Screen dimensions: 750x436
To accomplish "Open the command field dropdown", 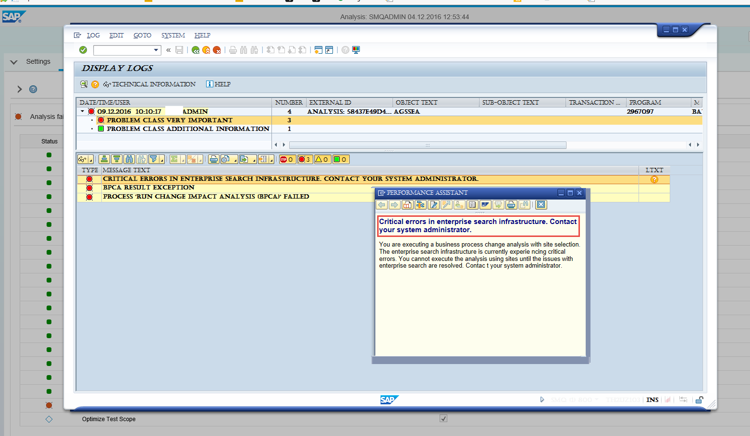I will [156, 50].
